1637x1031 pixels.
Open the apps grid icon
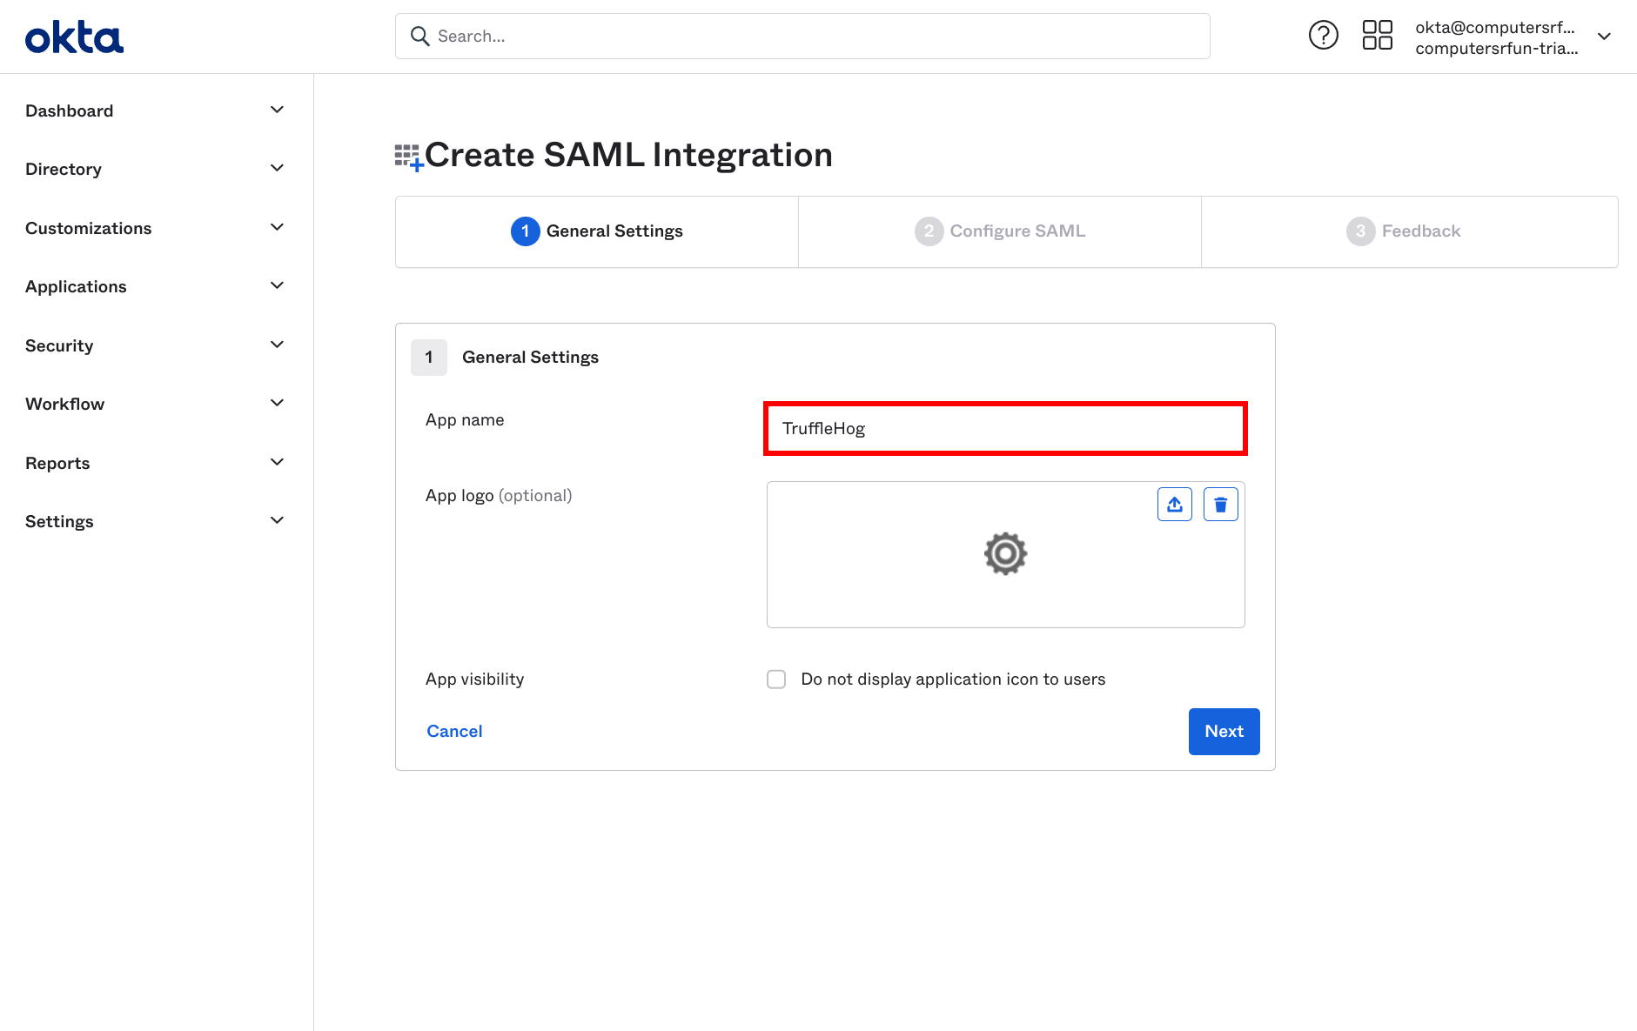1377,36
